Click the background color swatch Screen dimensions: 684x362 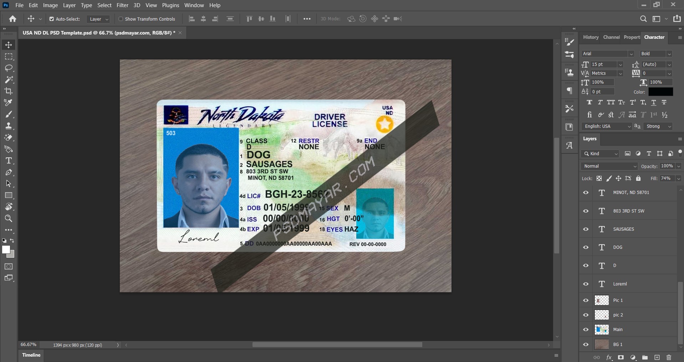pos(12,255)
